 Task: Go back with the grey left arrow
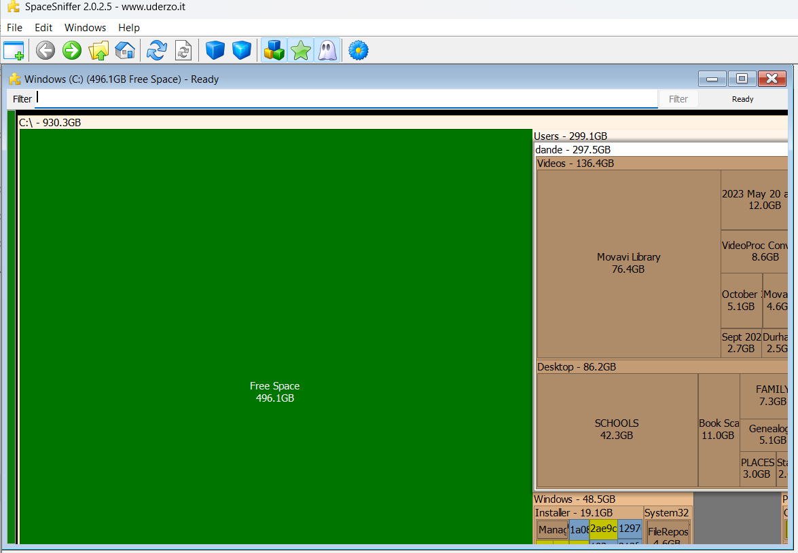pos(46,51)
